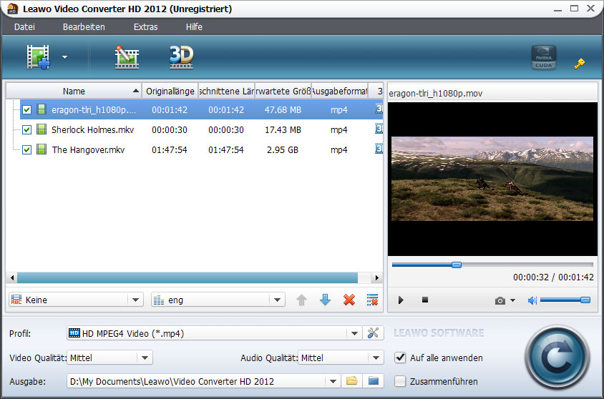Take a snapshot with camera icon
604x399 pixels.
coord(500,300)
